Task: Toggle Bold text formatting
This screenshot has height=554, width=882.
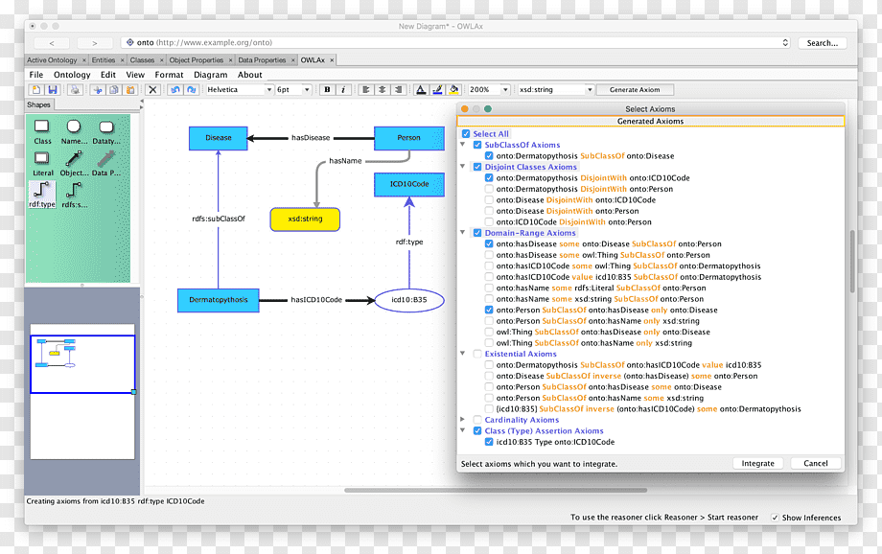Action: pos(327,89)
